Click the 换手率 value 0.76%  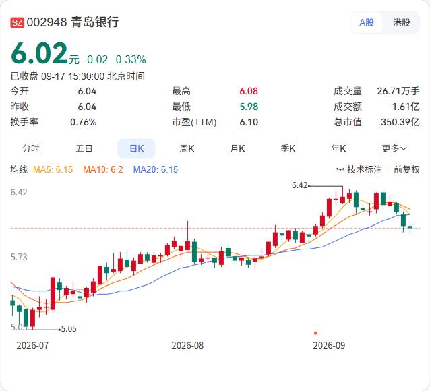[x=84, y=122]
